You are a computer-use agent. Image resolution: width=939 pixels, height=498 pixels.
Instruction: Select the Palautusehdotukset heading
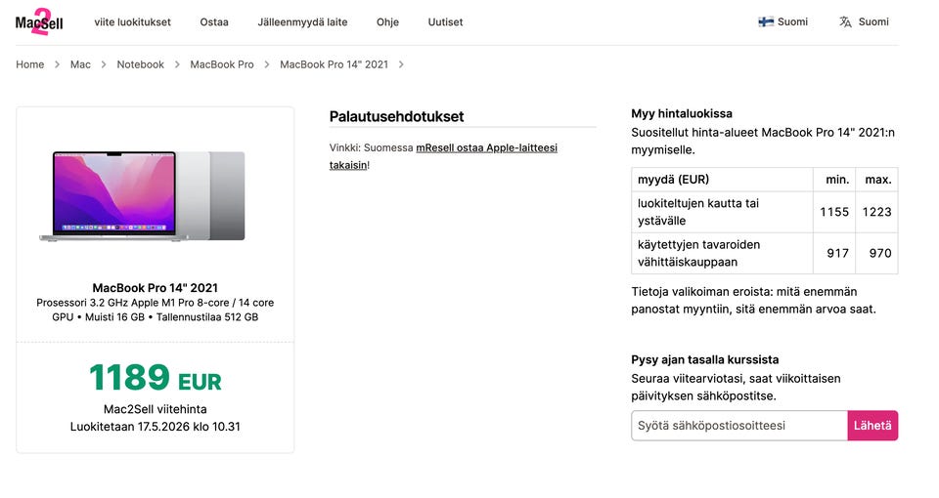(396, 116)
